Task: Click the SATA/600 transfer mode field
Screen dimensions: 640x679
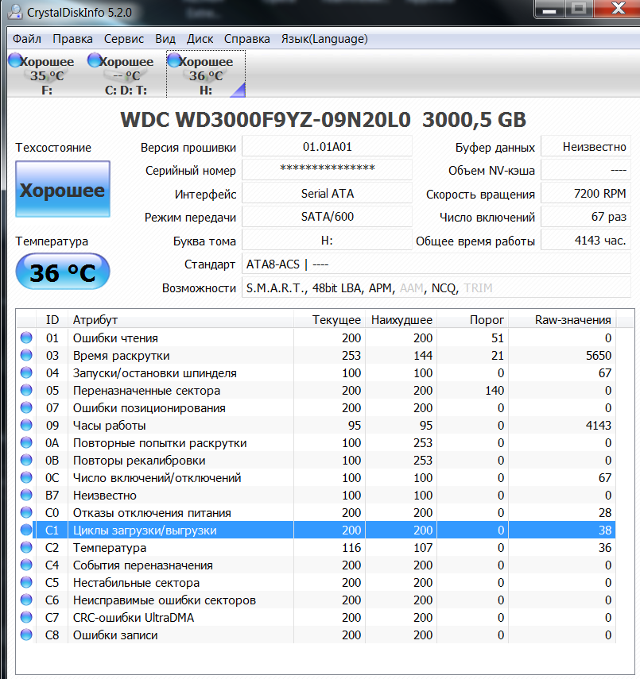Action: (x=327, y=217)
